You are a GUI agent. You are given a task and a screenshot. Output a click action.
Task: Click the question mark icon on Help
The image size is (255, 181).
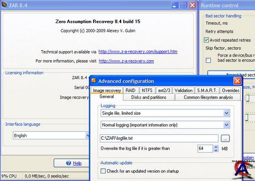pos(69,163)
